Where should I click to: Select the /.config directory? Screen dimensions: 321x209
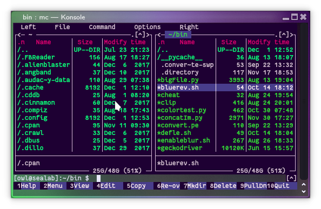pyautogui.click(x=84, y=118)
